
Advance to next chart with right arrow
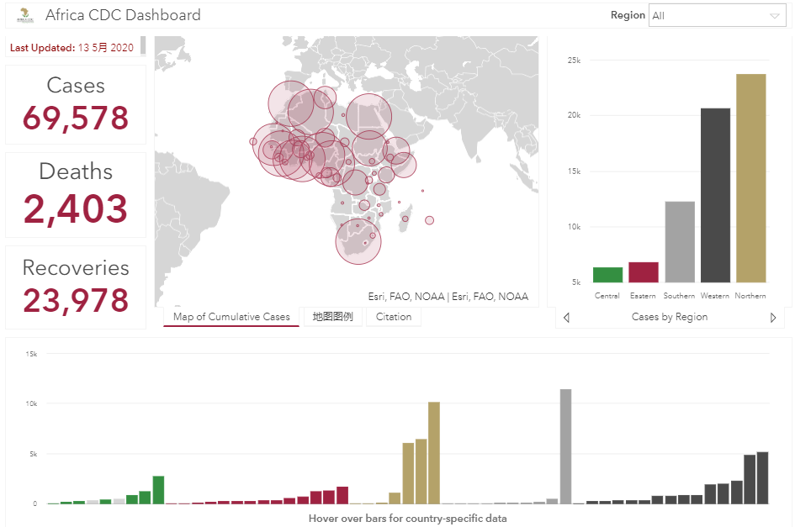click(x=773, y=318)
